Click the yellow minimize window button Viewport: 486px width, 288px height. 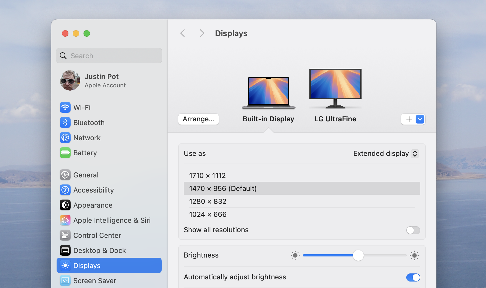[x=76, y=33]
